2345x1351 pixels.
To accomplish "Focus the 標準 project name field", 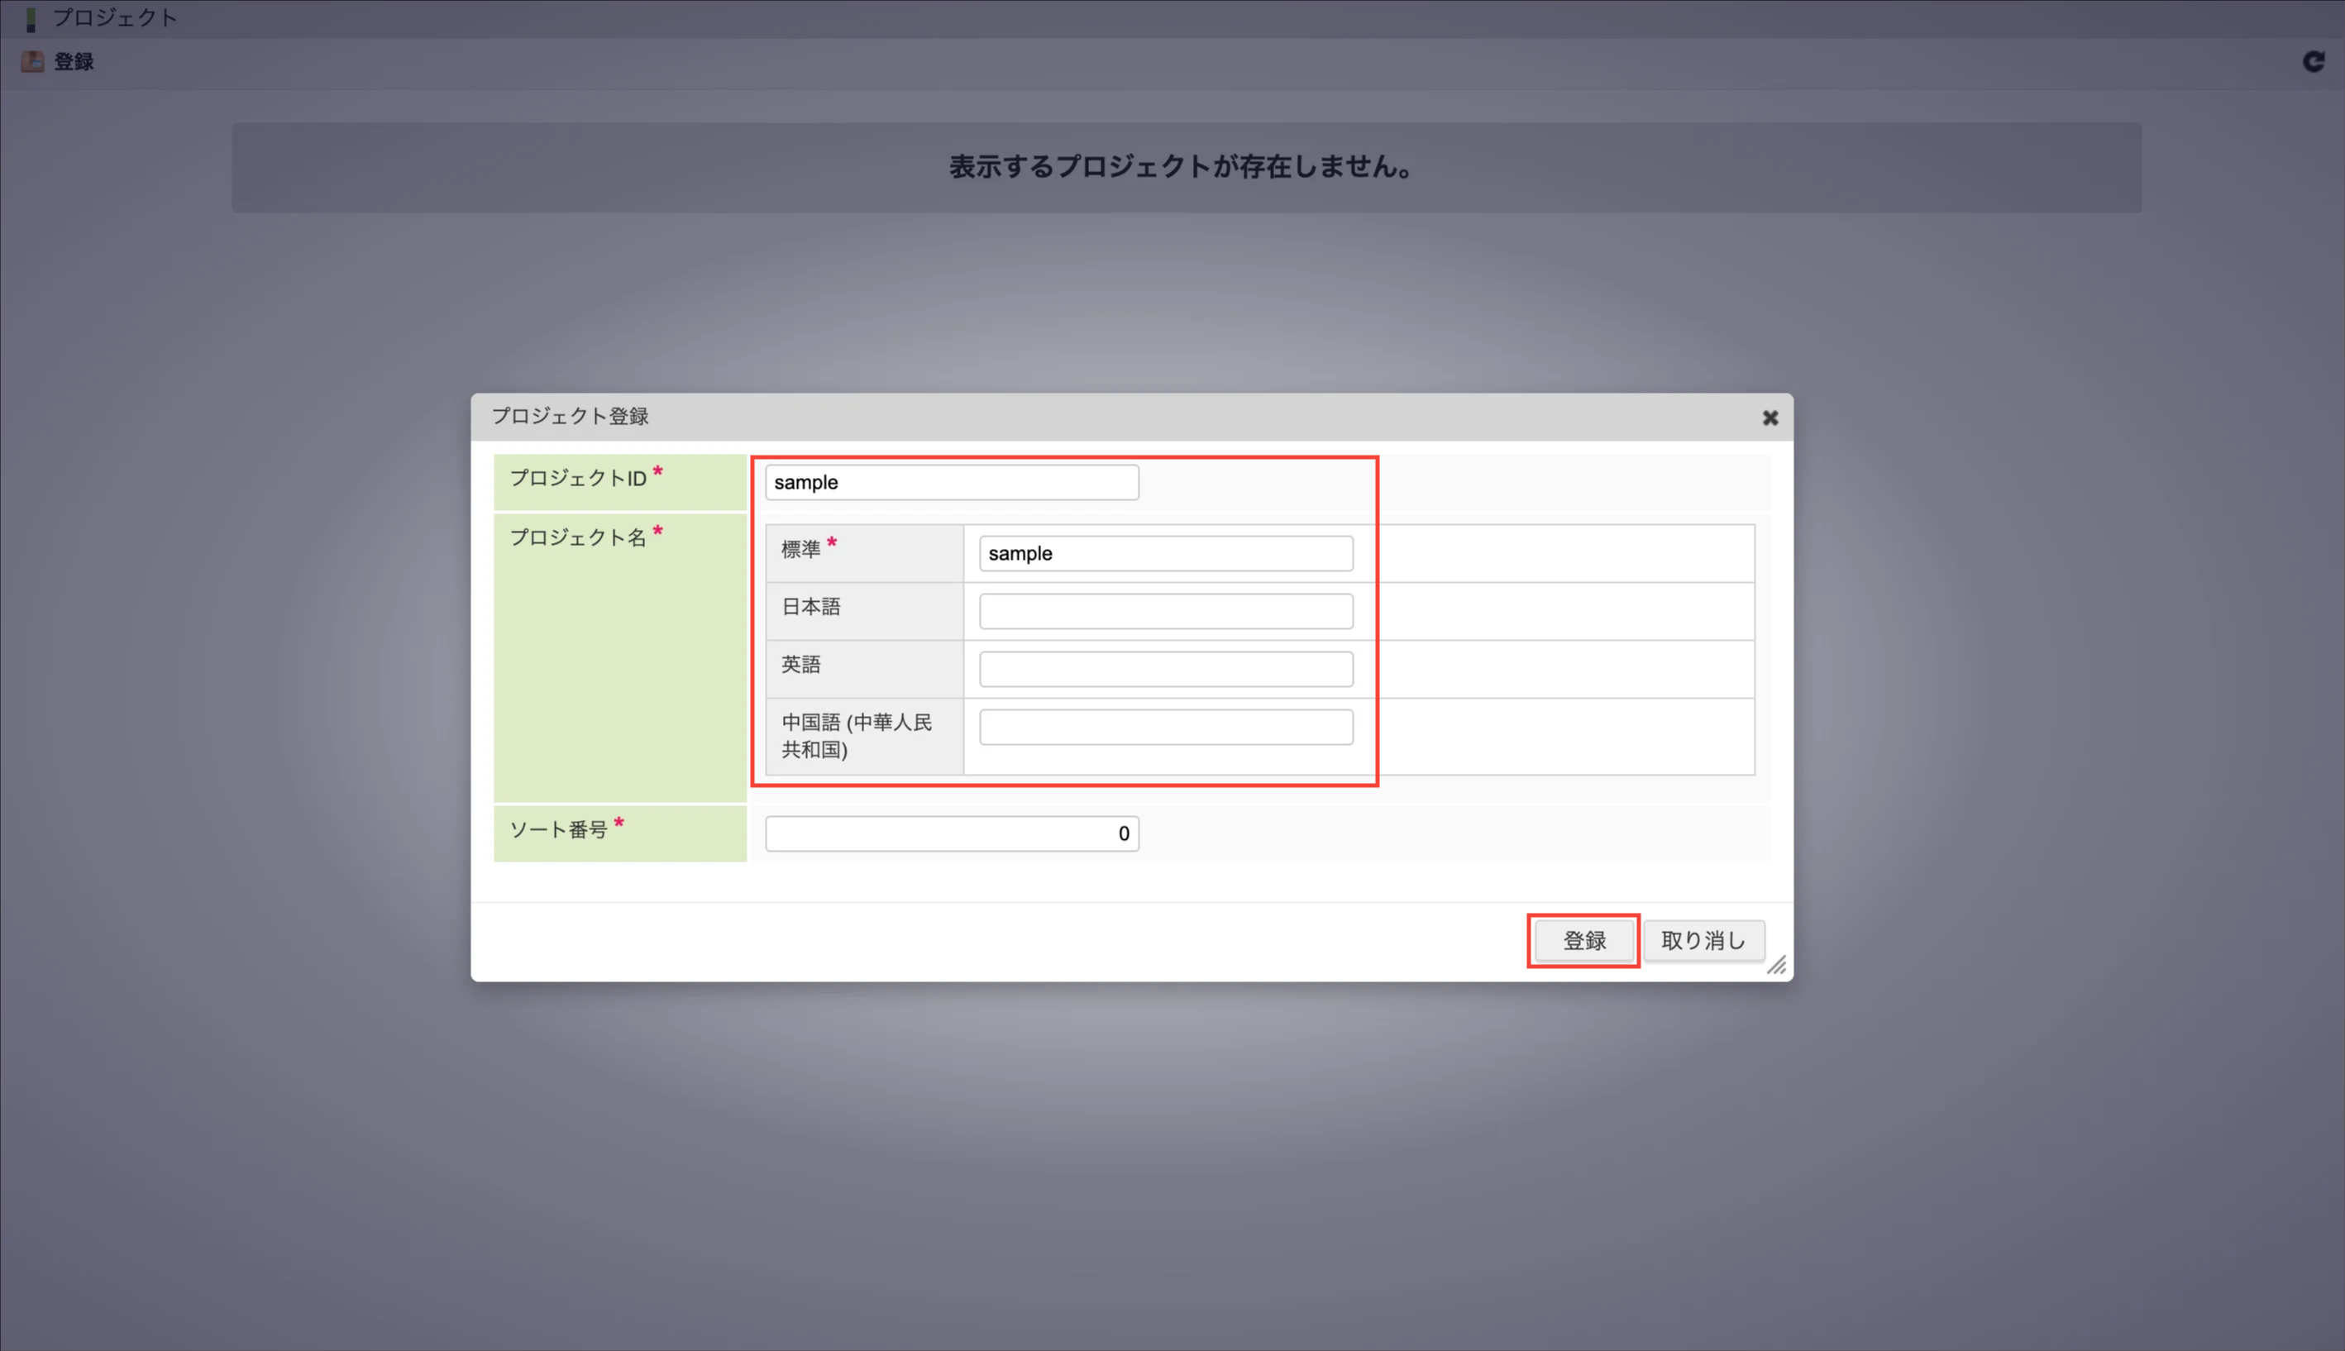I will 1166,554.
